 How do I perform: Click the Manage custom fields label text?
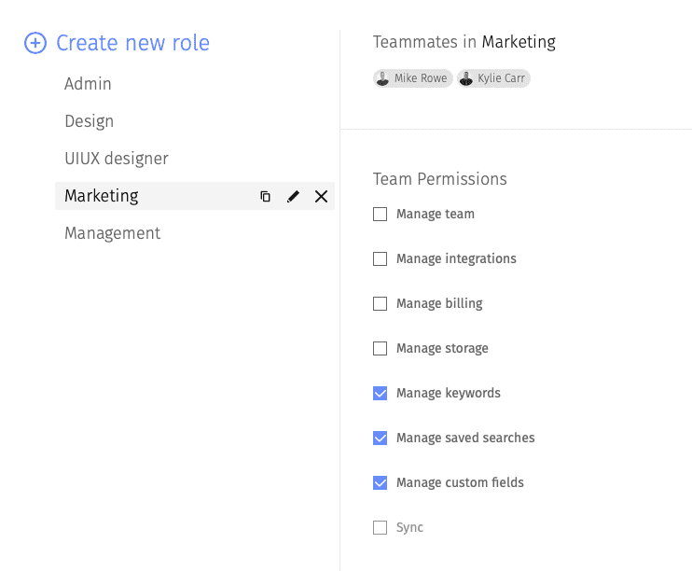(x=461, y=482)
